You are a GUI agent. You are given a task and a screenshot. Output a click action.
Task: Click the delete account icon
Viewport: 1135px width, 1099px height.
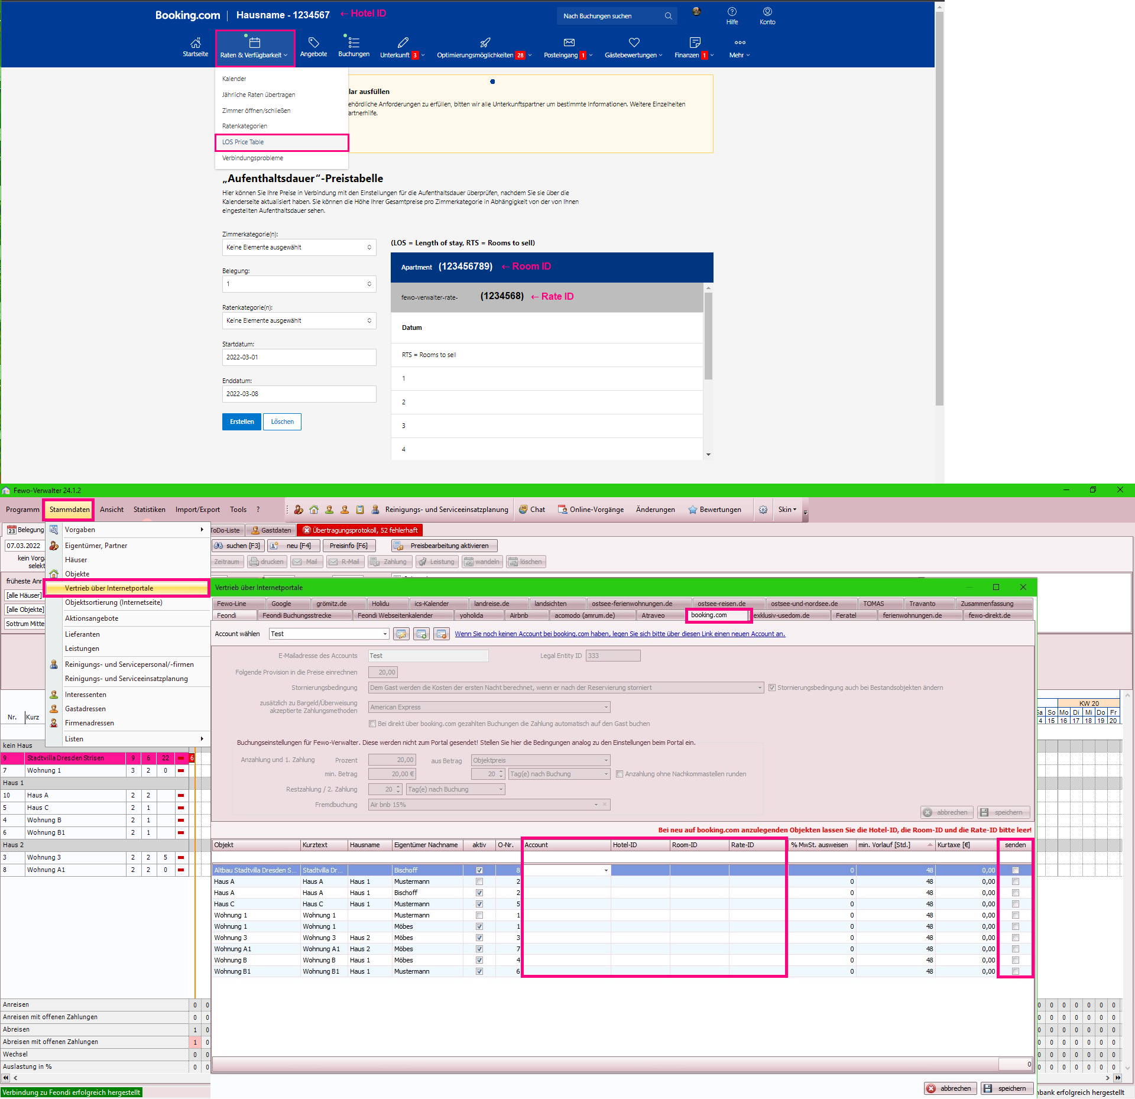click(x=442, y=634)
